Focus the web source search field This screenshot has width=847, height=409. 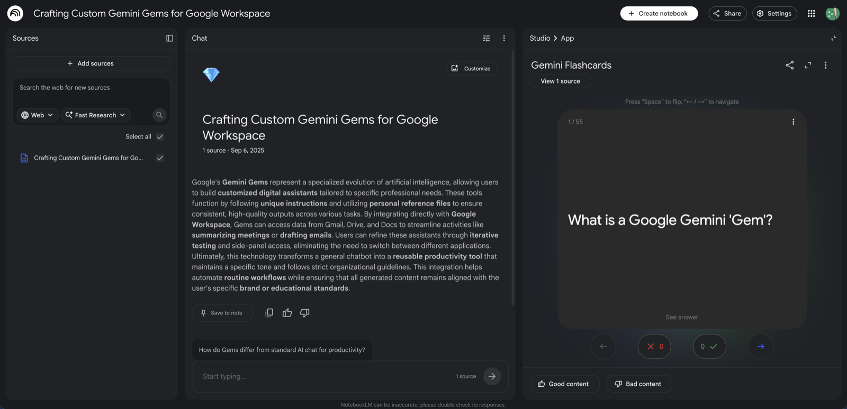pyautogui.click(x=92, y=88)
